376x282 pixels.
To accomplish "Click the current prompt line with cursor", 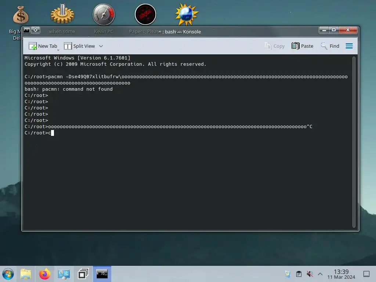I will pyautogui.click(x=39, y=133).
